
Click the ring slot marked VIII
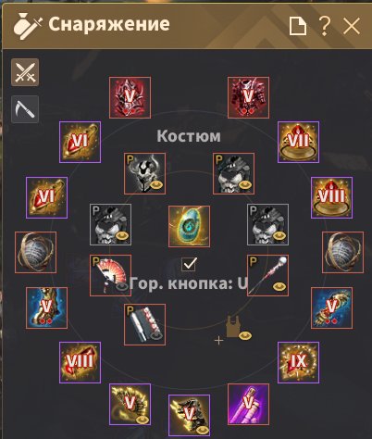point(331,197)
